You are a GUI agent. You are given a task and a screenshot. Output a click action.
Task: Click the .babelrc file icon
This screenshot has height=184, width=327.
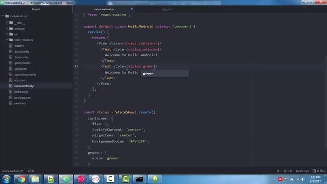11,45
